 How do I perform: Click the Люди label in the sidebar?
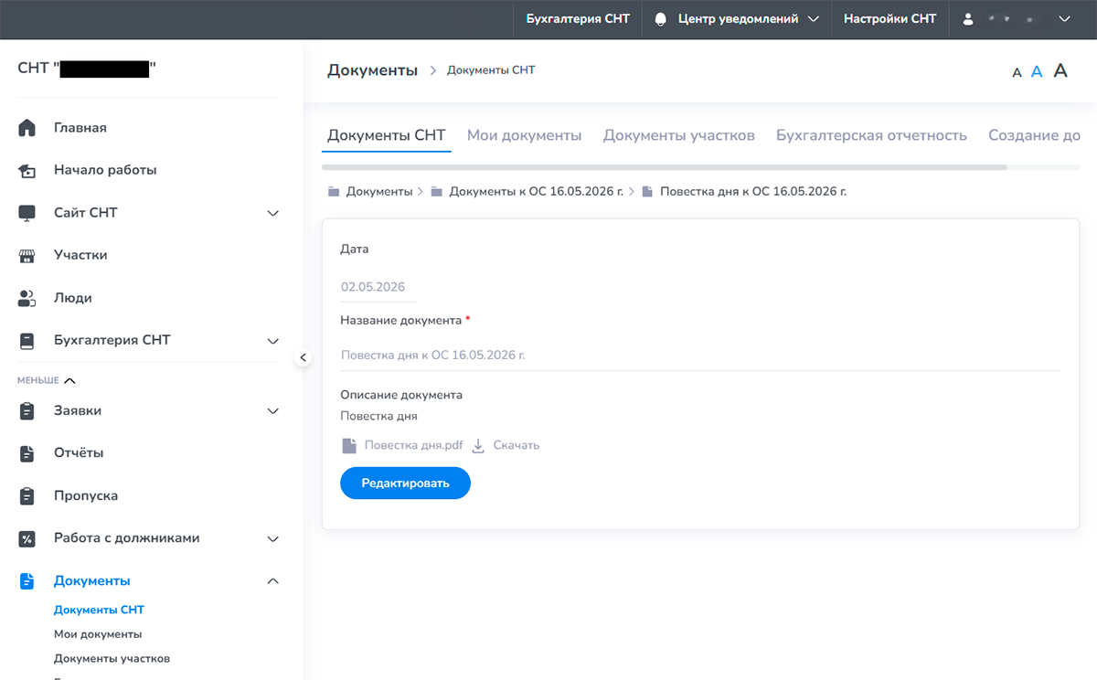point(73,298)
